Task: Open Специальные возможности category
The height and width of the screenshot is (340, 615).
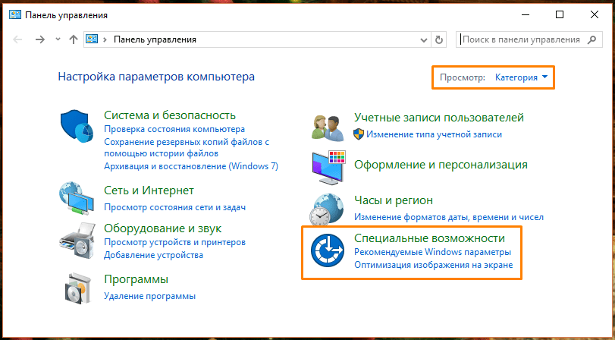Action: pyautogui.click(x=429, y=238)
